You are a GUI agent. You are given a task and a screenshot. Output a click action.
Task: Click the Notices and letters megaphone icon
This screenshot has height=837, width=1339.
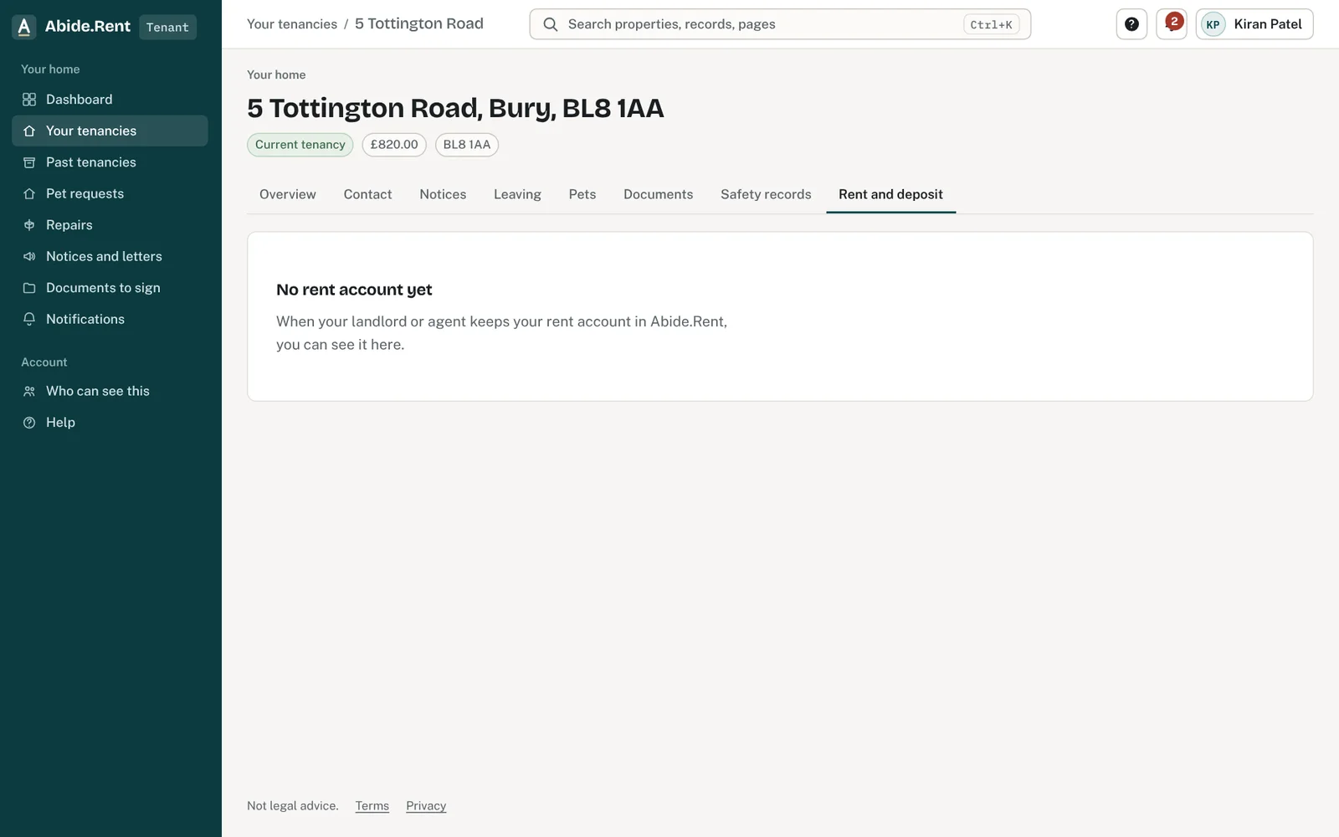point(29,256)
